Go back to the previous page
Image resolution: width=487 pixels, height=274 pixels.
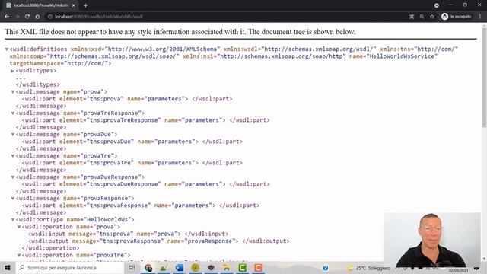click(7, 17)
